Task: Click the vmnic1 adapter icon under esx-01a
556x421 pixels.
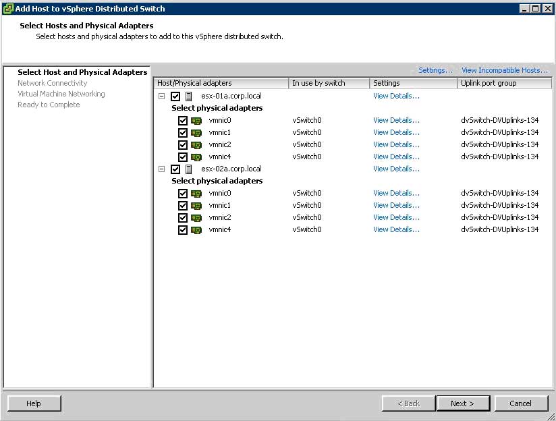Action: [196, 133]
